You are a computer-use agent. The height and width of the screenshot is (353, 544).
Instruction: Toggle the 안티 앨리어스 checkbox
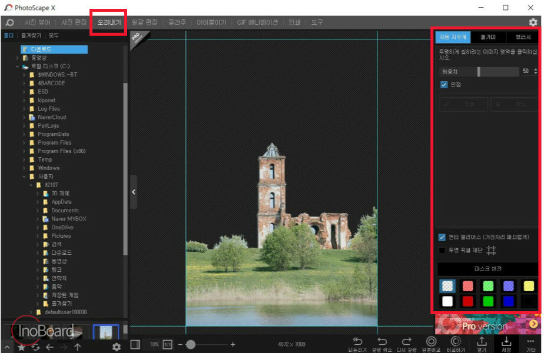tap(442, 237)
